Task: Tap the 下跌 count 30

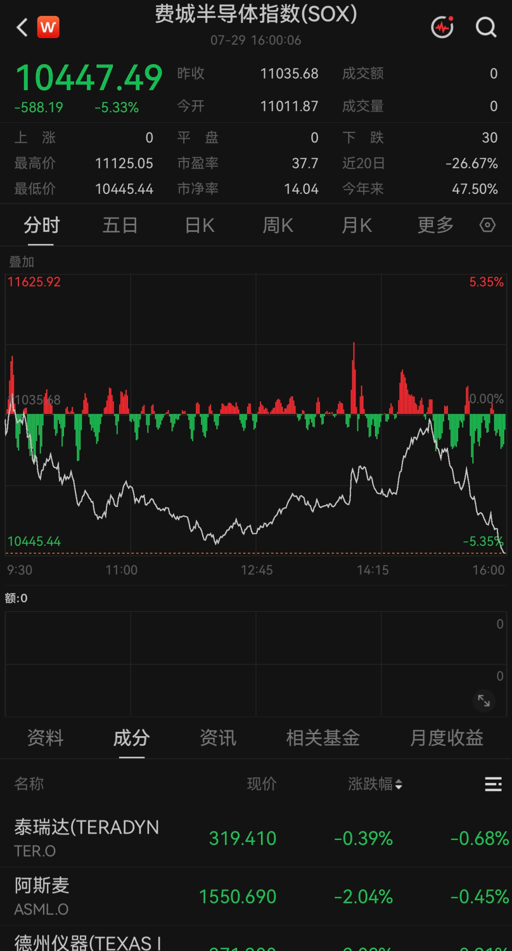Action: click(489, 138)
